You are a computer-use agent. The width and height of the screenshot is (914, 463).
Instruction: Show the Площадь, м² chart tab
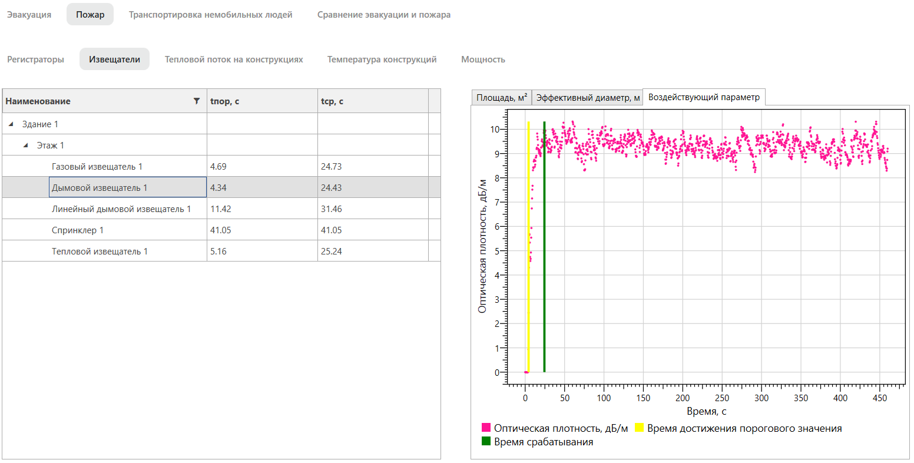tap(502, 98)
